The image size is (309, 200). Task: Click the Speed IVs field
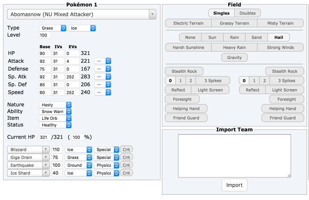tap(58, 92)
